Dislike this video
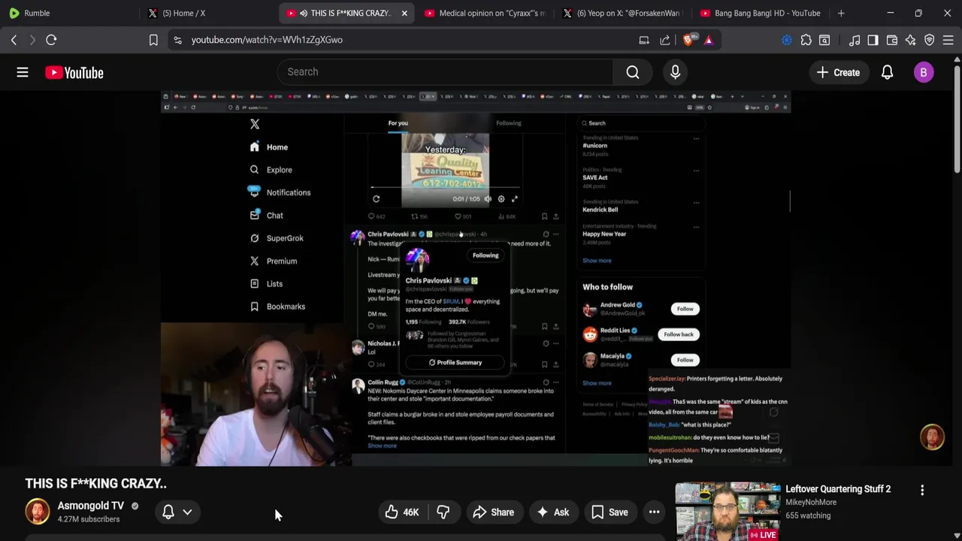Screen dimensions: 962x541 443,512
